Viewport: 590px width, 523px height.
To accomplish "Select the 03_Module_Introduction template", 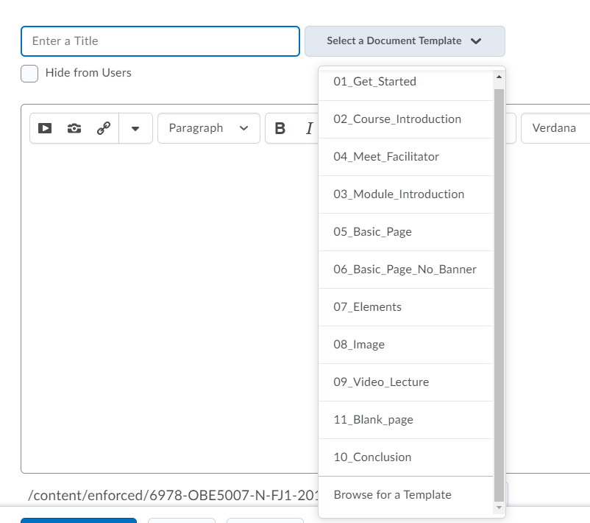I will [405, 194].
